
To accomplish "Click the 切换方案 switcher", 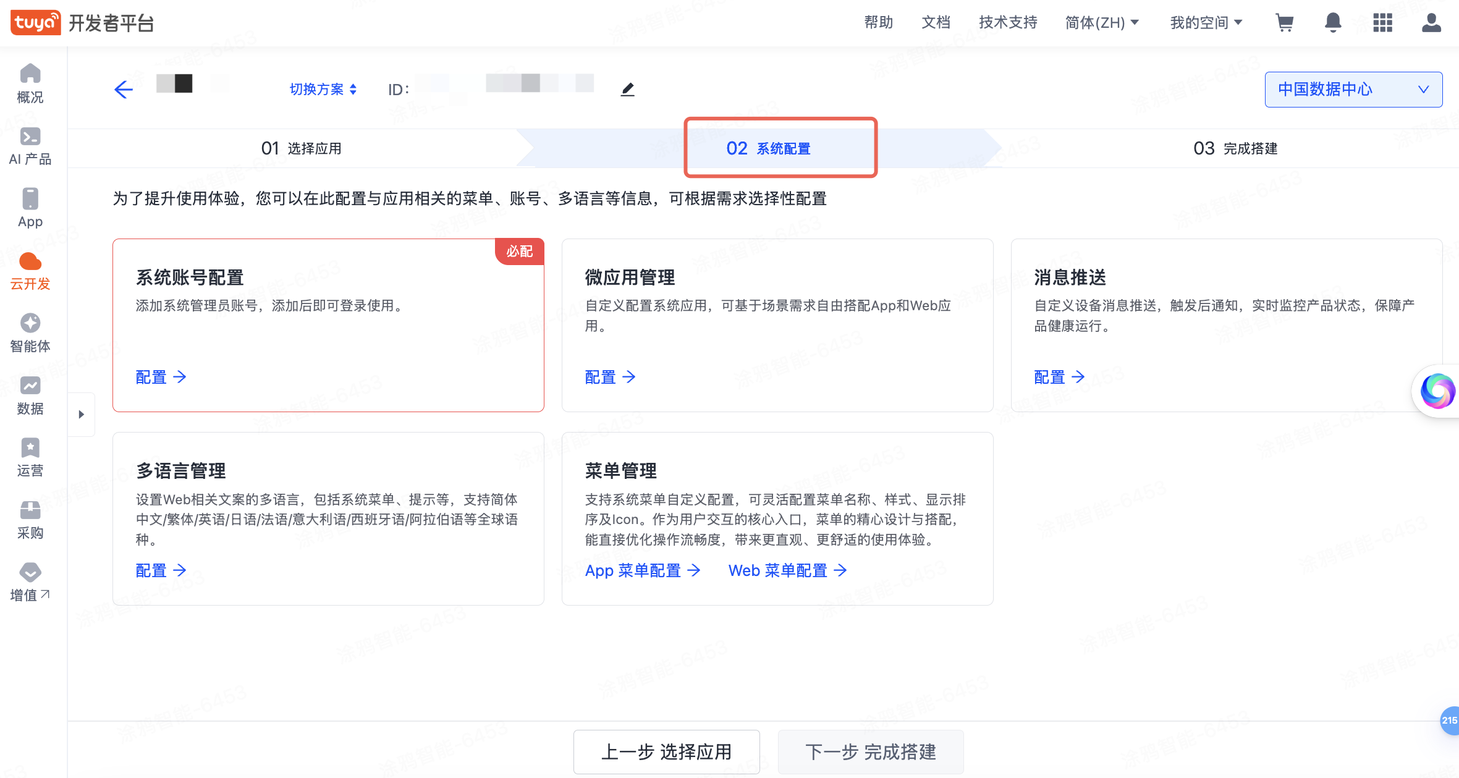I will click(x=323, y=90).
